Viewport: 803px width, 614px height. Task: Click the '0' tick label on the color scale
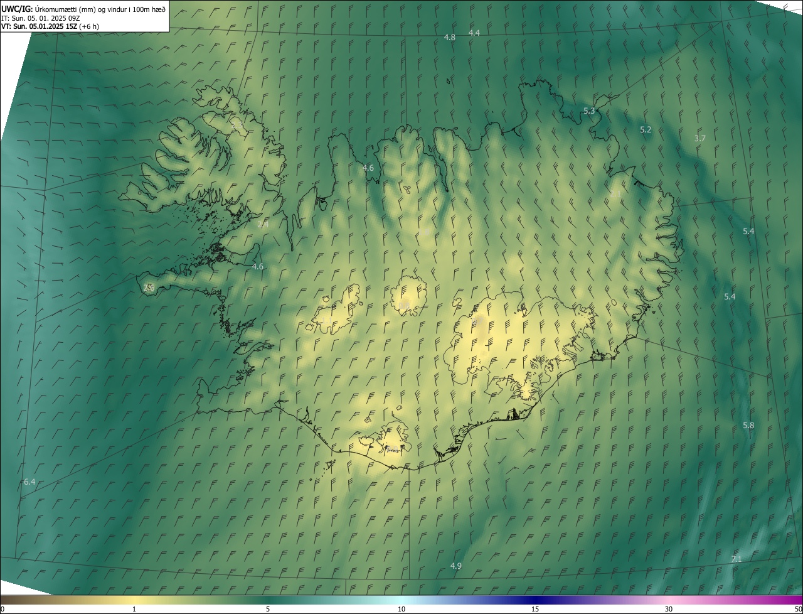coord(3,610)
